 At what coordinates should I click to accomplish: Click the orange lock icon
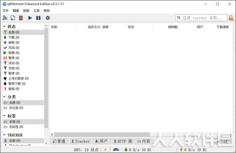click(x=231, y=18)
